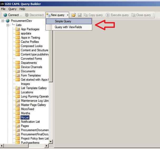Click the ProcurementDev globe icon
This screenshot has height=149, width=160.
coord(8,21)
